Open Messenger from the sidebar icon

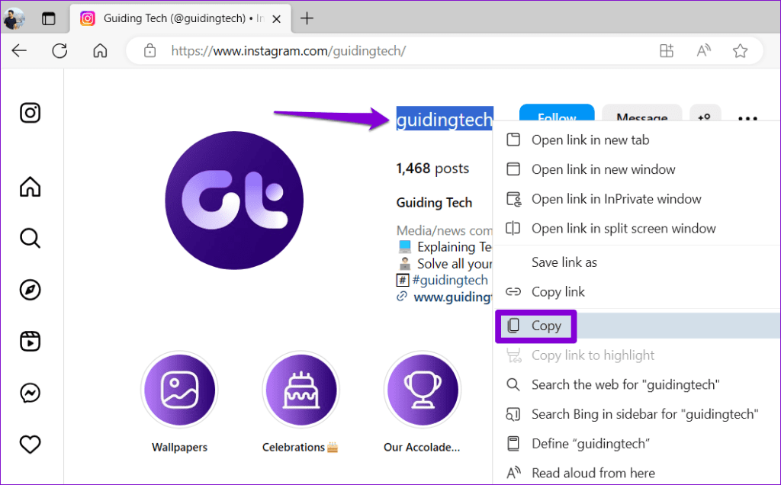[x=30, y=393]
